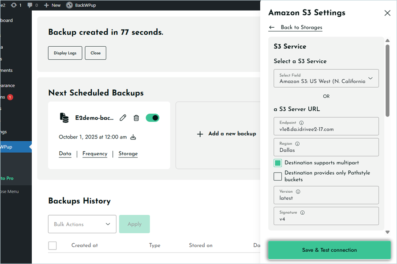Open the New menu in admin bar

coord(52,5)
